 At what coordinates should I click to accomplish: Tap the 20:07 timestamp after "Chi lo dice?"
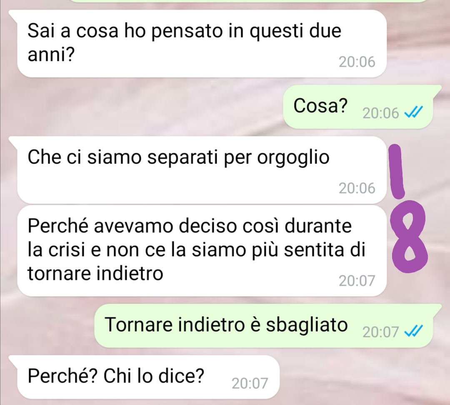pyautogui.click(x=250, y=383)
